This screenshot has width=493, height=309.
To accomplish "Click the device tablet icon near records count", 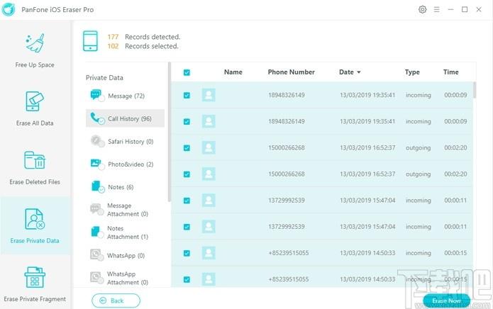I will pos(90,41).
